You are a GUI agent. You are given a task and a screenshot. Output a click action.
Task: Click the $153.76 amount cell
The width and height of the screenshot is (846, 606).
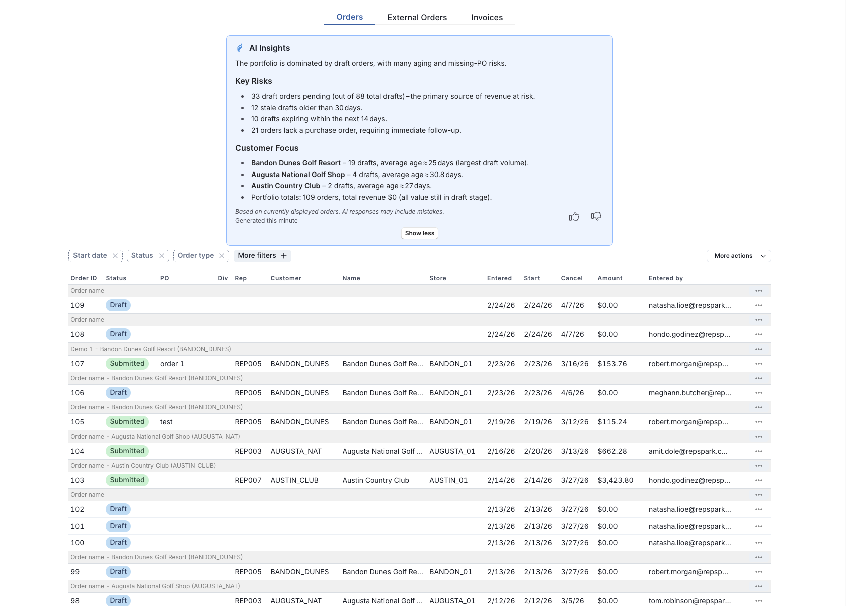point(612,364)
